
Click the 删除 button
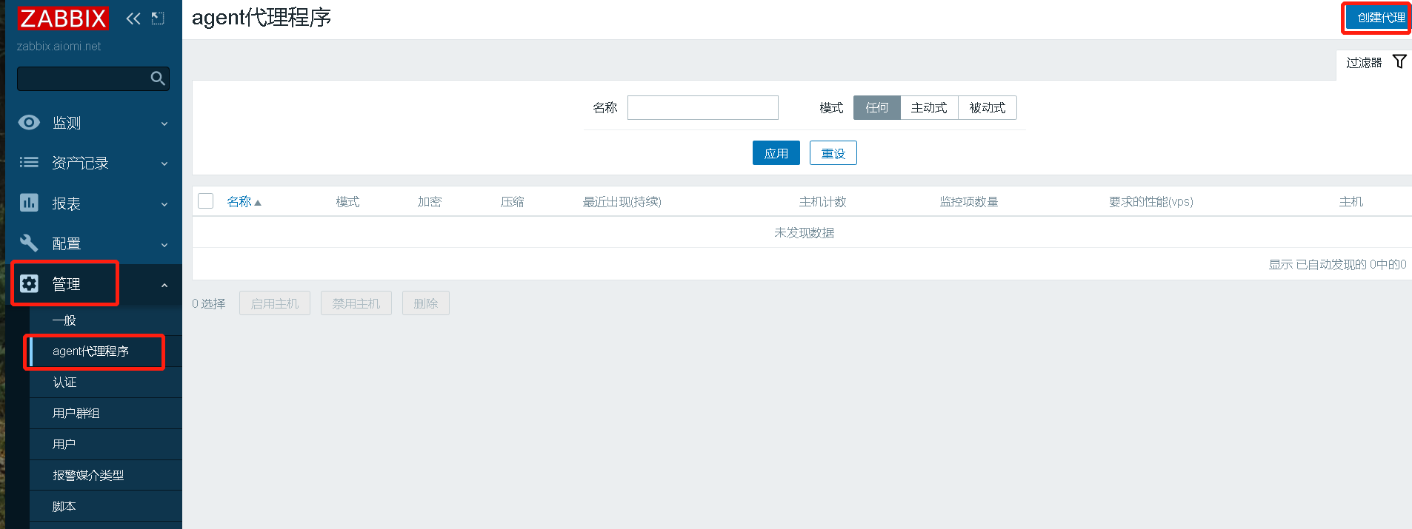[426, 303]
